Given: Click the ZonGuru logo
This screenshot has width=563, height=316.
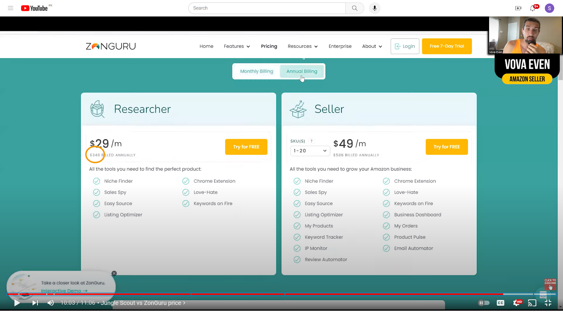Looking at the screenshot, I should tap(111, 46).
